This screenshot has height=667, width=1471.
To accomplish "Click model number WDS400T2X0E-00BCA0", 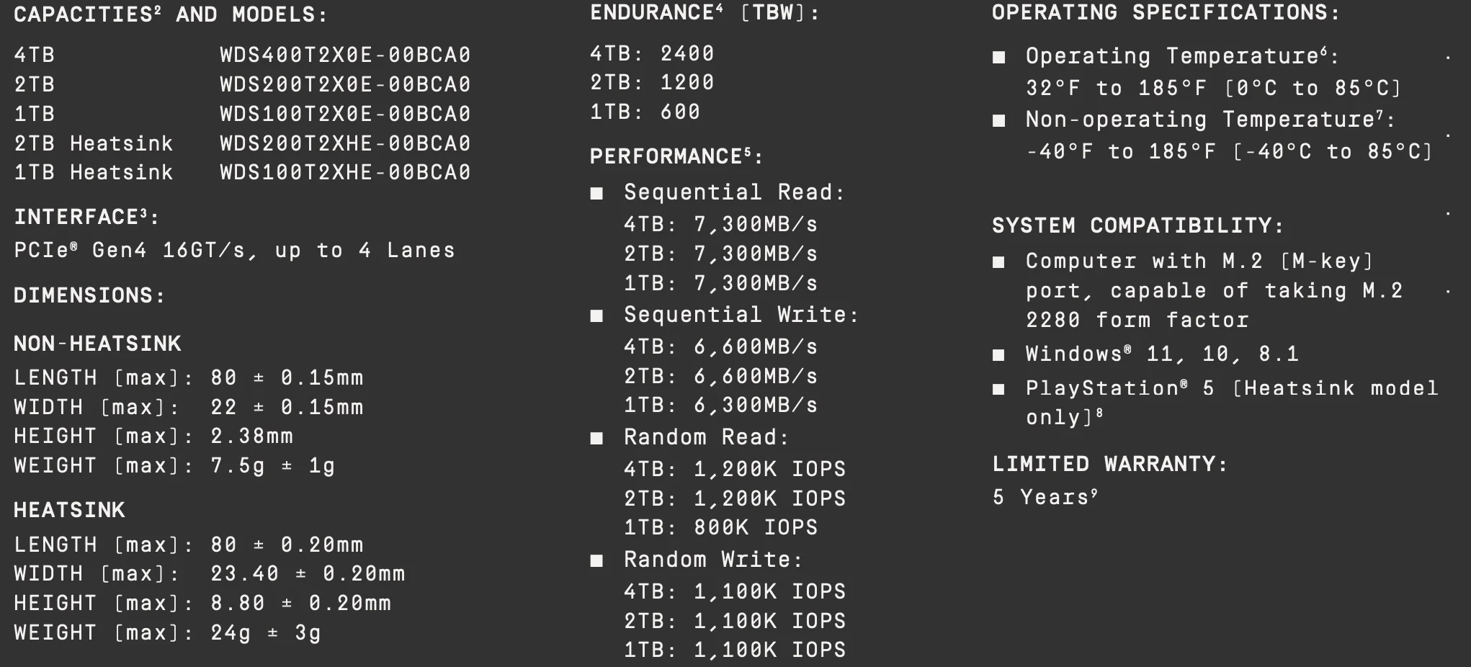I will 345,55.
